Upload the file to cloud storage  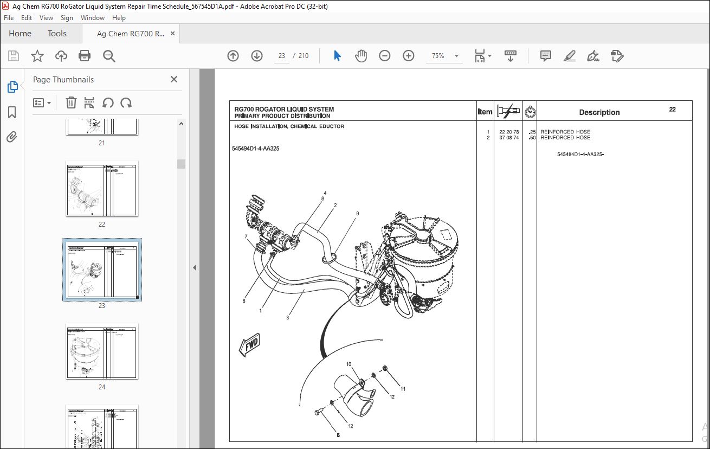point(61,56)
